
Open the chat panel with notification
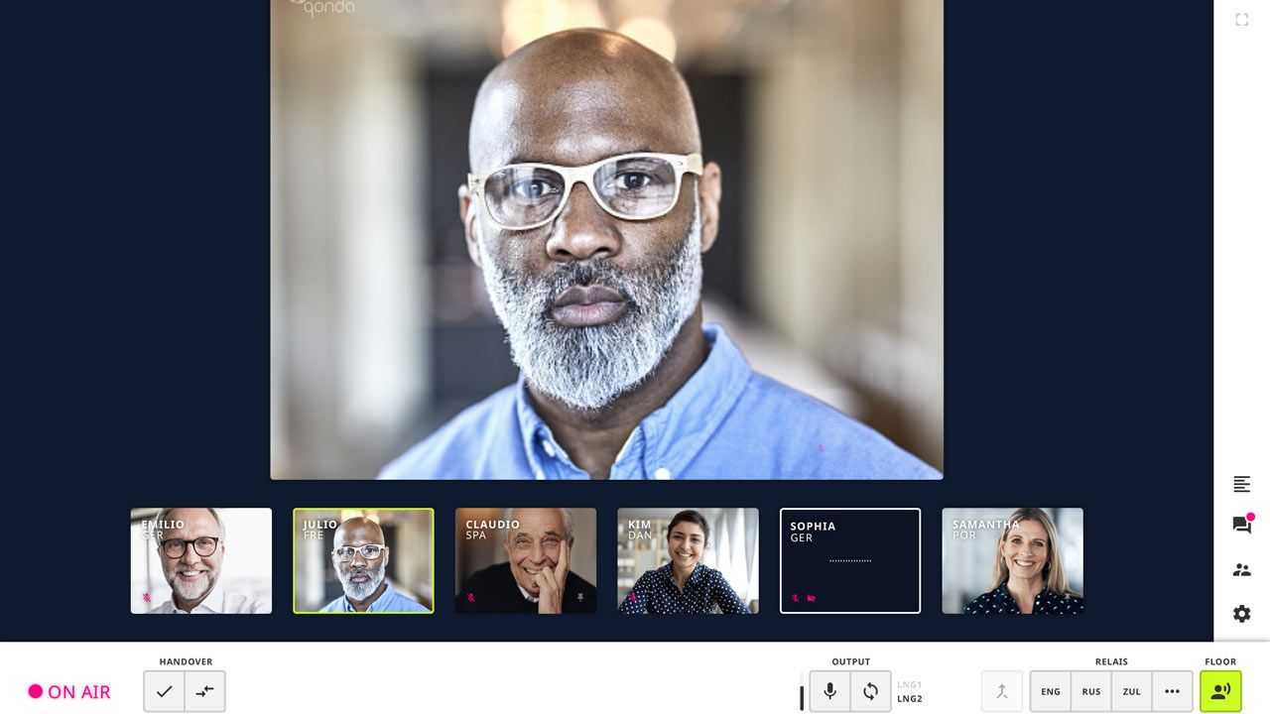[1241, 526]
